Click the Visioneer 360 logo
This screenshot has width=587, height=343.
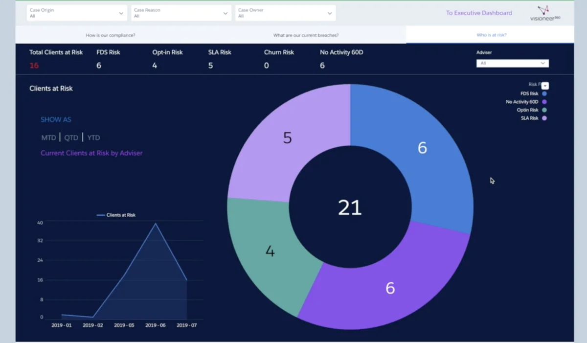click(545, 14)
